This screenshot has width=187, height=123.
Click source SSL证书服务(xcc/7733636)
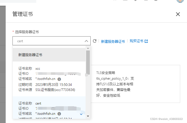tap(55, 90)
